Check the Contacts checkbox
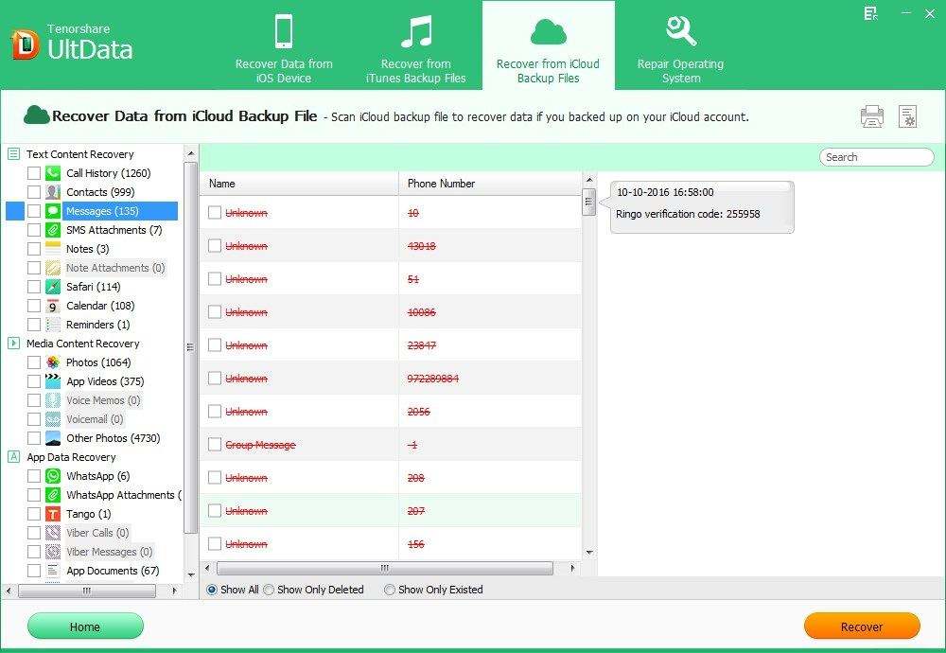The image size is (946, 653). (34, 192)
